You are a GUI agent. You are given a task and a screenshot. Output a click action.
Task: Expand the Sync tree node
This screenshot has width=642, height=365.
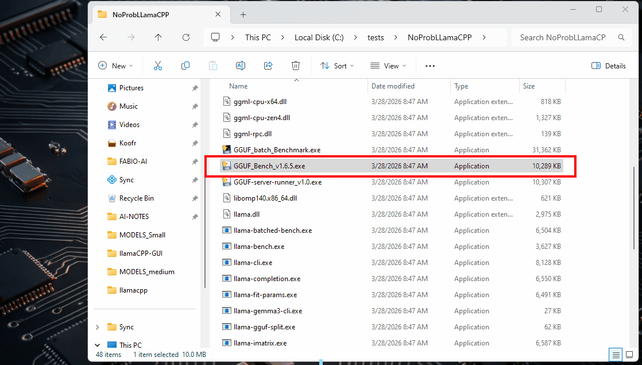tap(97, 327)
